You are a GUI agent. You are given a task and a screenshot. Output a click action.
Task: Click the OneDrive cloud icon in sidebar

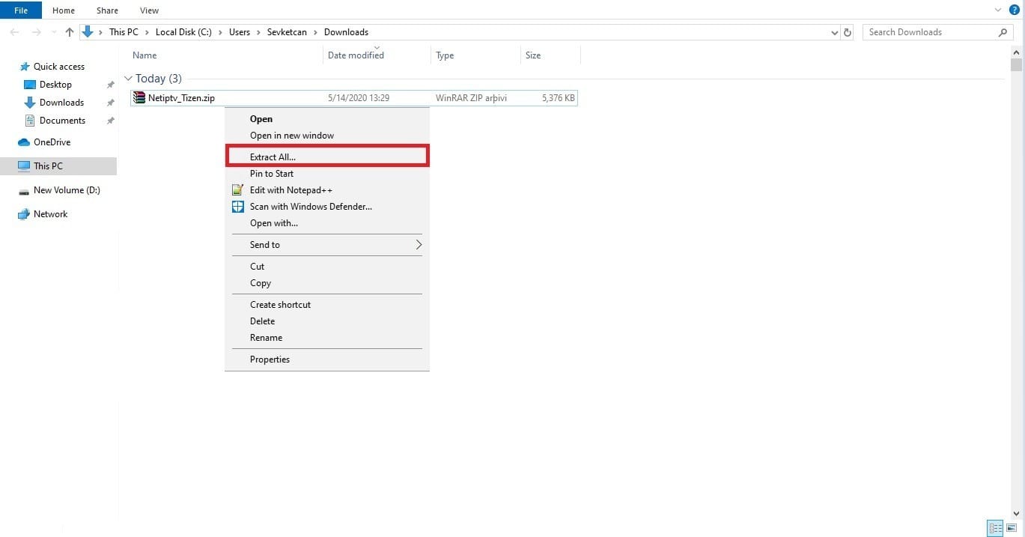[24, 142]
